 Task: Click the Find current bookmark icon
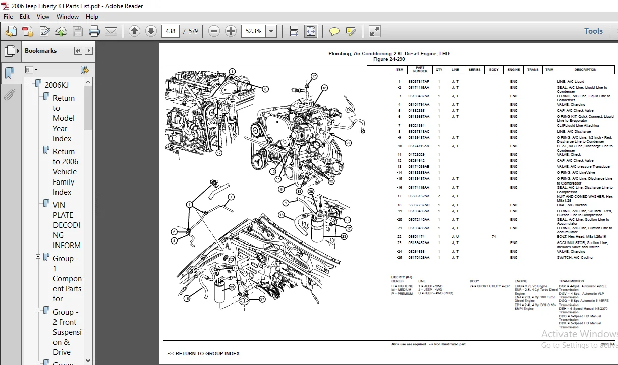pyautogui.click(x=84, y=70)
